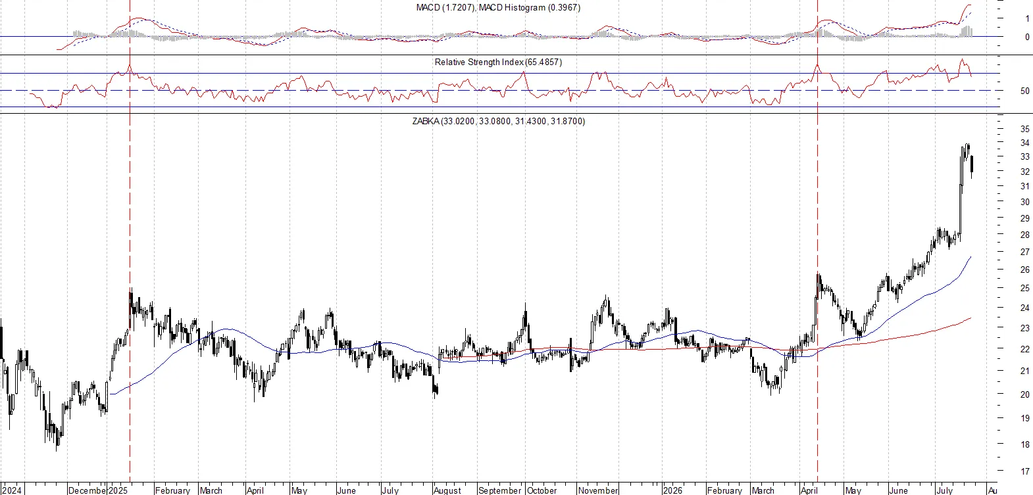Click the red dashed marker line in January 2025
This screenshot has height=495, width=1033.
point(130,242)
